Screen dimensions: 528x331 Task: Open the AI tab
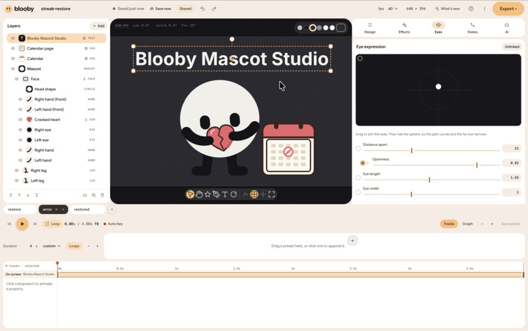click(507, 28)
